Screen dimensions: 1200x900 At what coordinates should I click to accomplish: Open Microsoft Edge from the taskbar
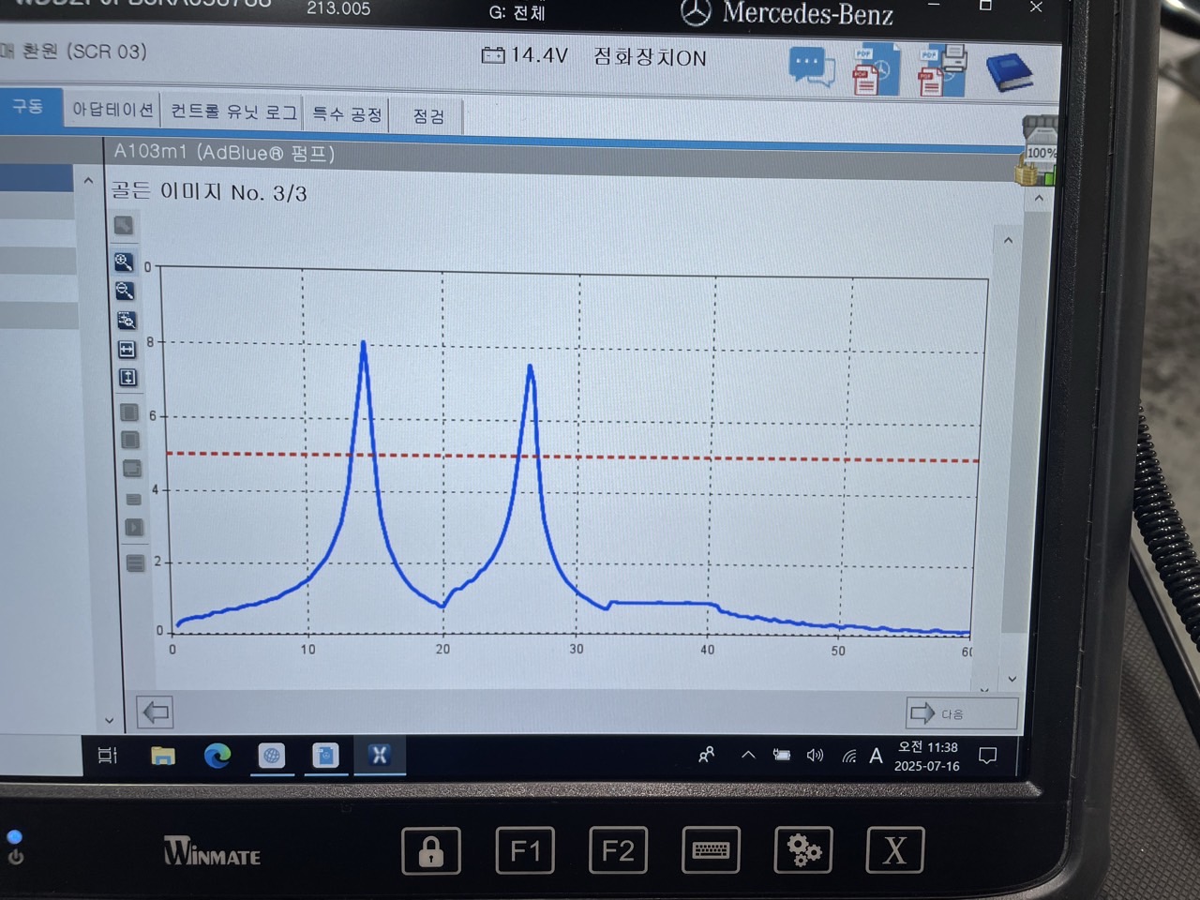pos(217,755)
